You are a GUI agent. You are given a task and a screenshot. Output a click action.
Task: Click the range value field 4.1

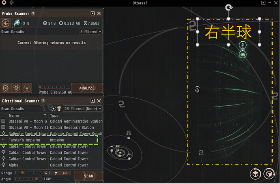pos(49,173)
